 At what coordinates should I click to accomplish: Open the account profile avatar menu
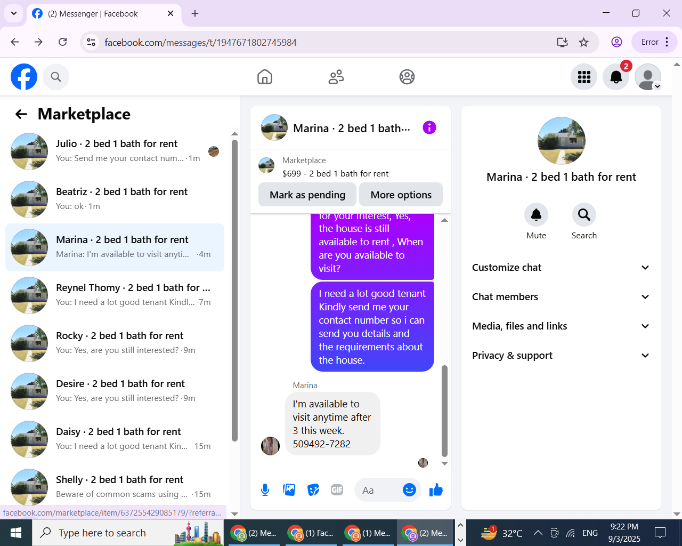point(648,77)
